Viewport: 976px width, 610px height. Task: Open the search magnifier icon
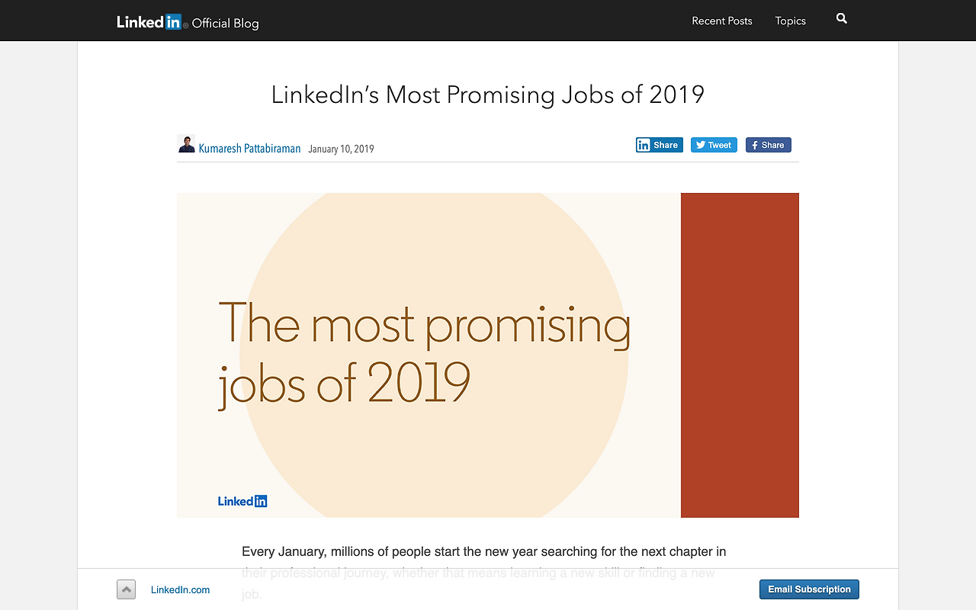(841, 18)
